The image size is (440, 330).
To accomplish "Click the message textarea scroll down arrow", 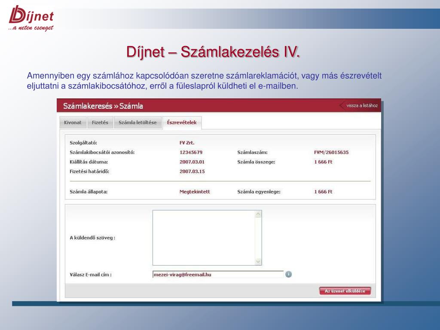I will pos(258,262).
